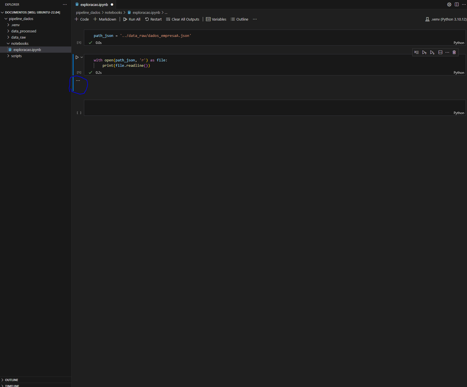This screenshot has height=387, width=467.
Task: Change language Python of first cell
Action: 459,43
